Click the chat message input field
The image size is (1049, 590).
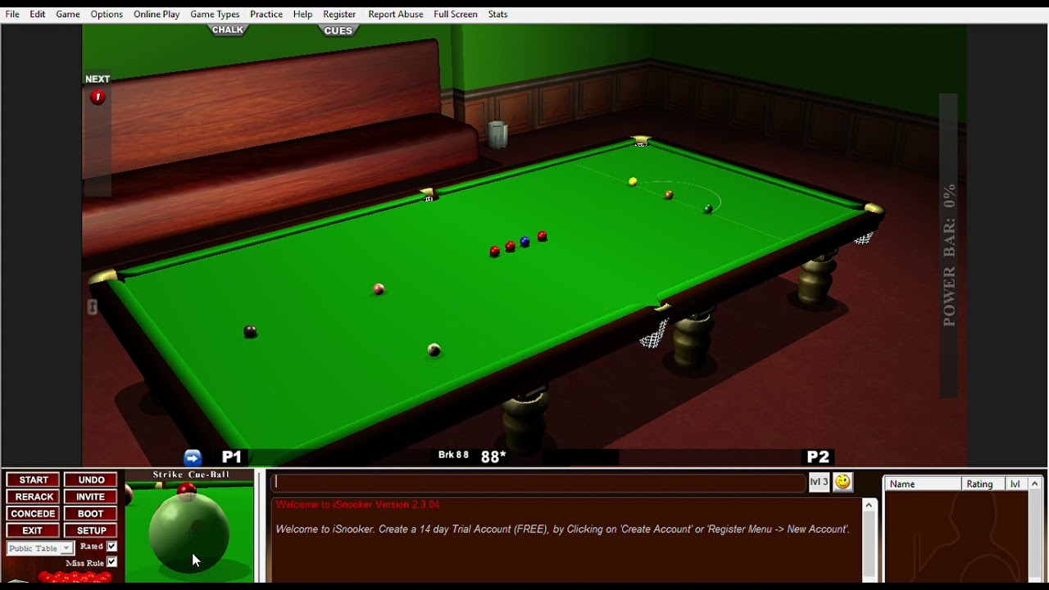(538, 482)
